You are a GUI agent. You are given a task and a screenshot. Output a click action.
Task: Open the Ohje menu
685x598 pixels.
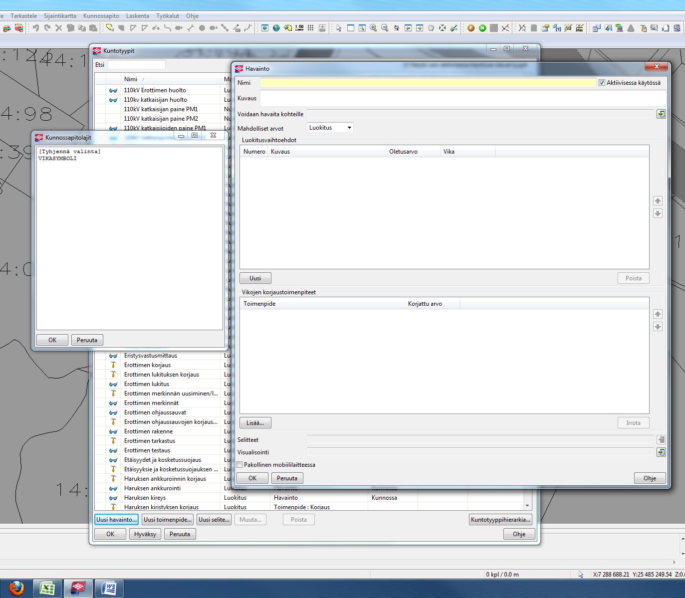click(193, 16)
